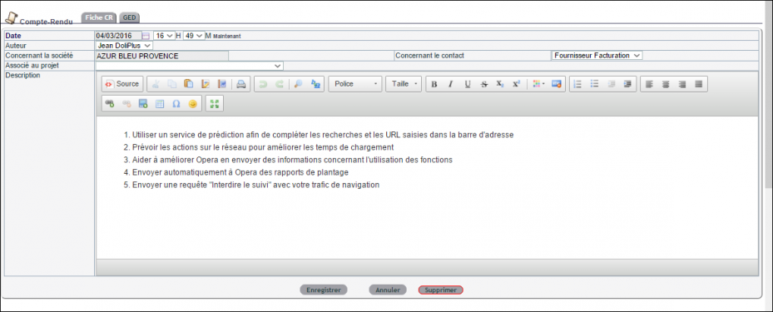Toggle Subscript formatting
Image resolution: width=773 pixels, height=312 pixels.
(500, 84)
